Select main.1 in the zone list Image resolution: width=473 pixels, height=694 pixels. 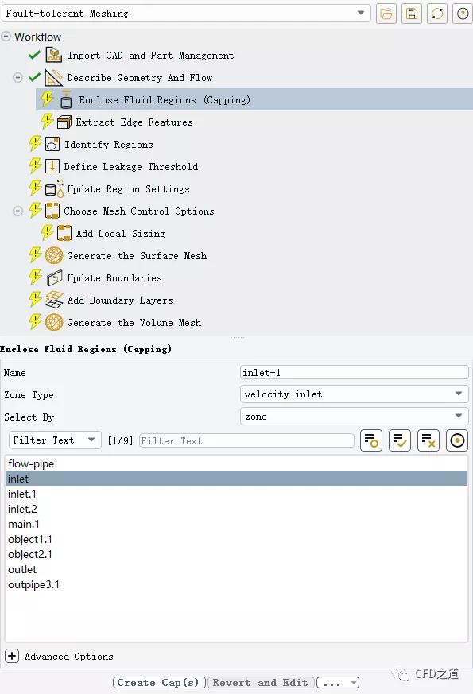pyautogui.click(x=236, y=524)
